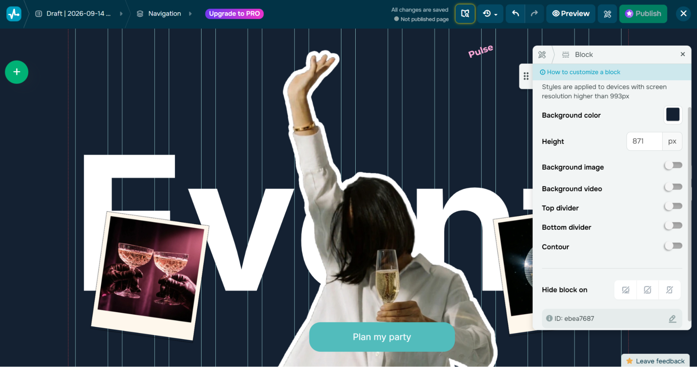
Task: Click the Navigation layers icon
Action: point(140,14)
